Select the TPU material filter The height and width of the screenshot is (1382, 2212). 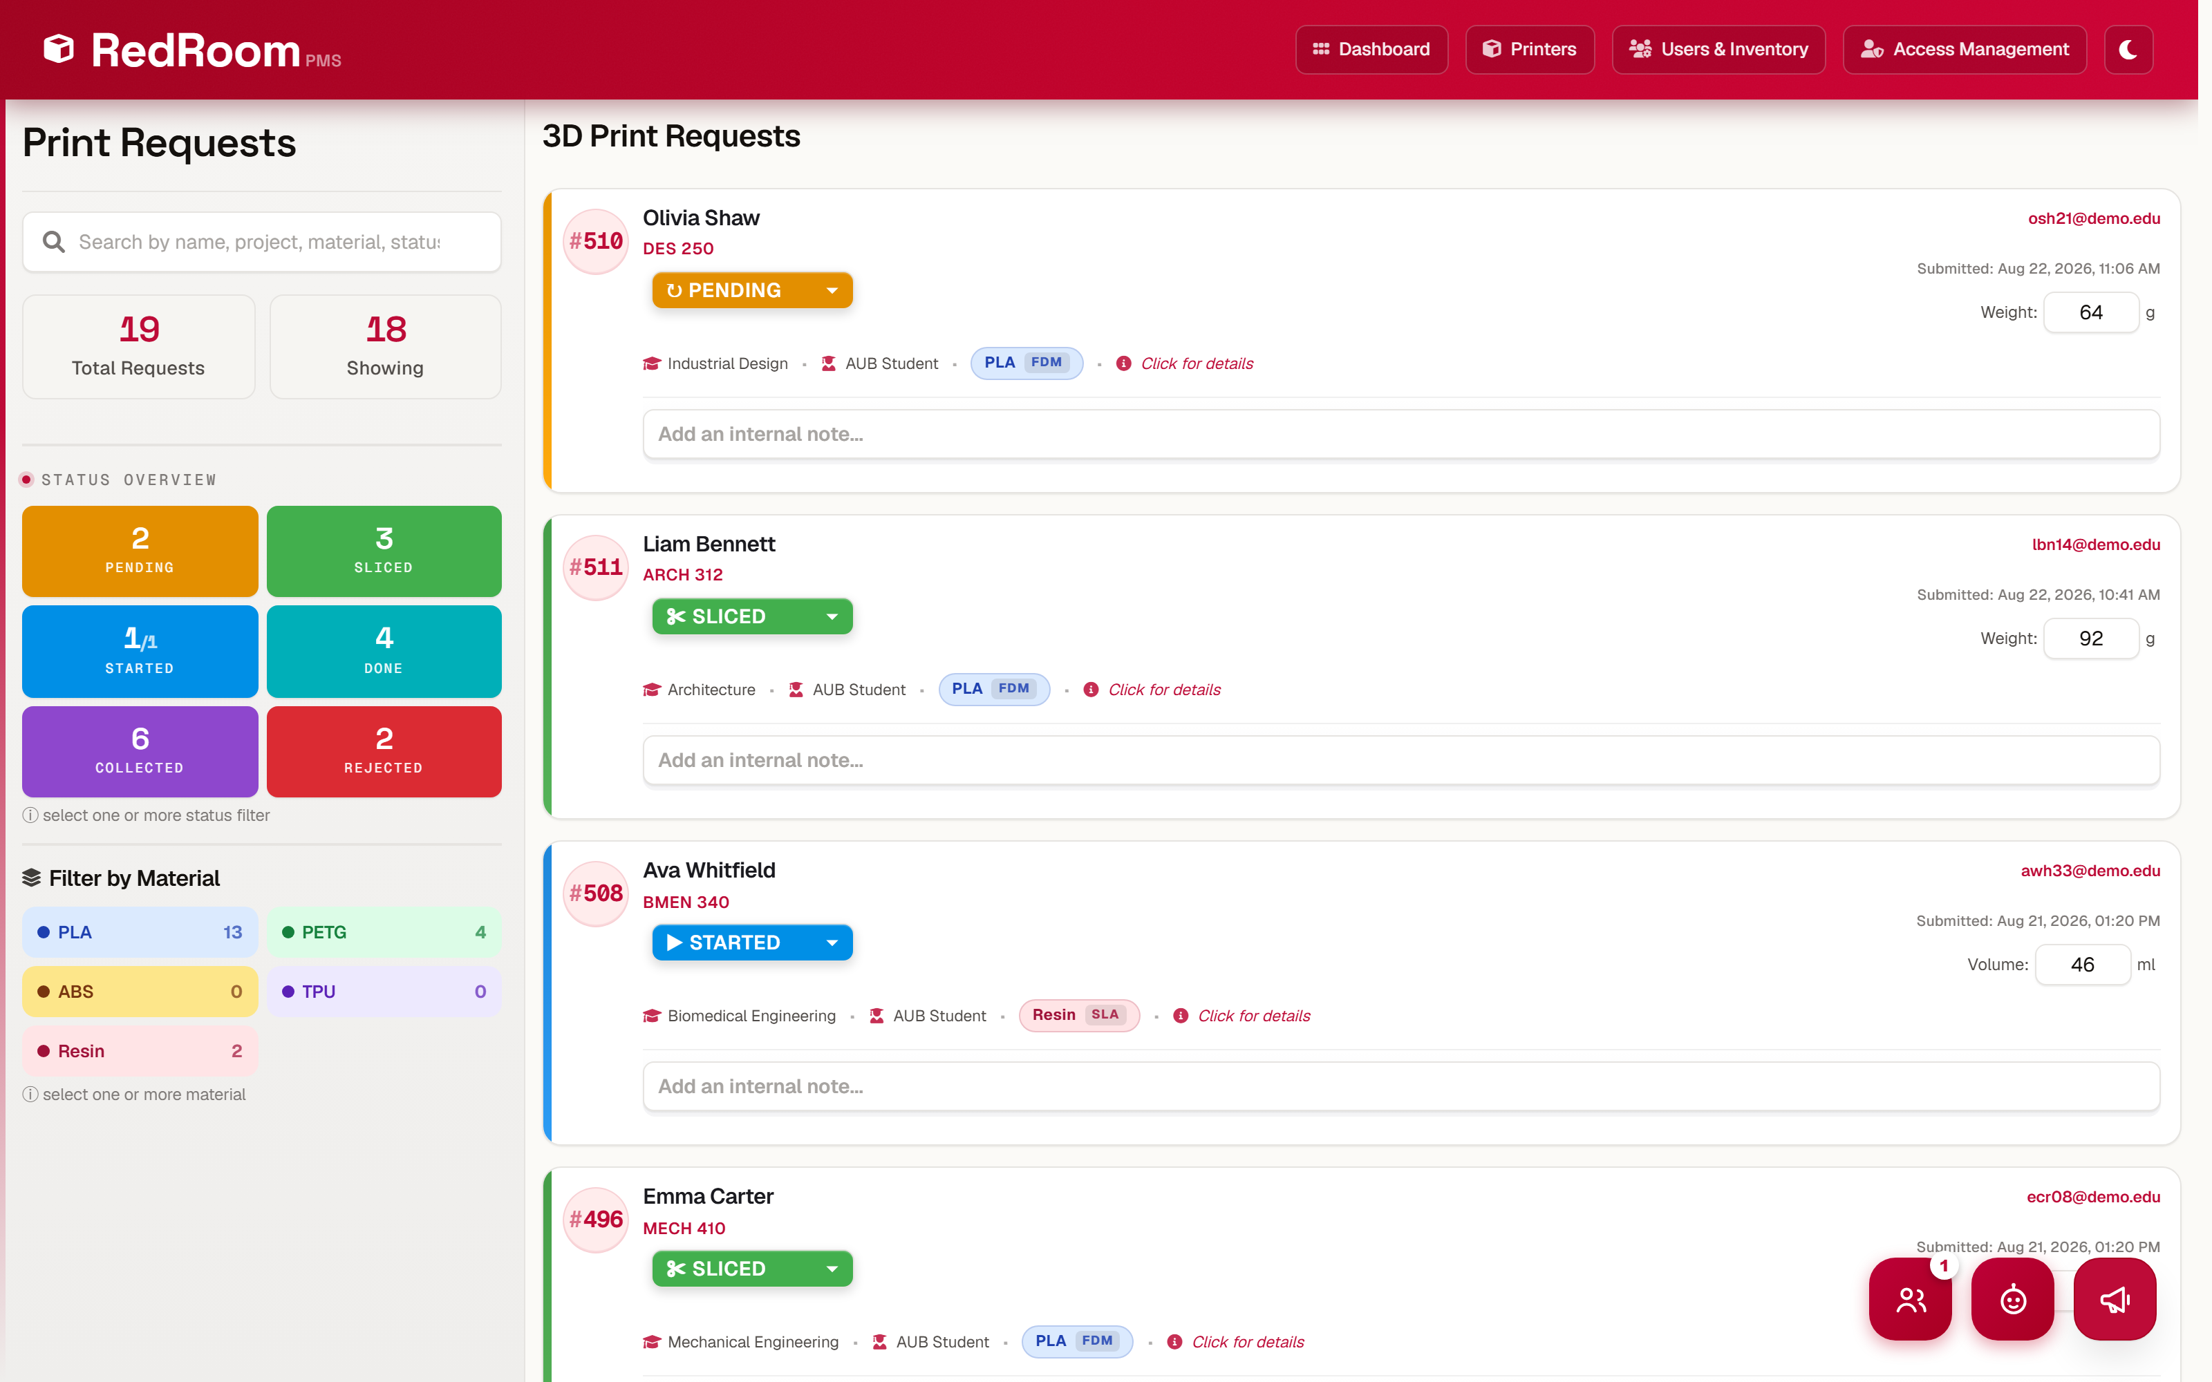[384, 992]
